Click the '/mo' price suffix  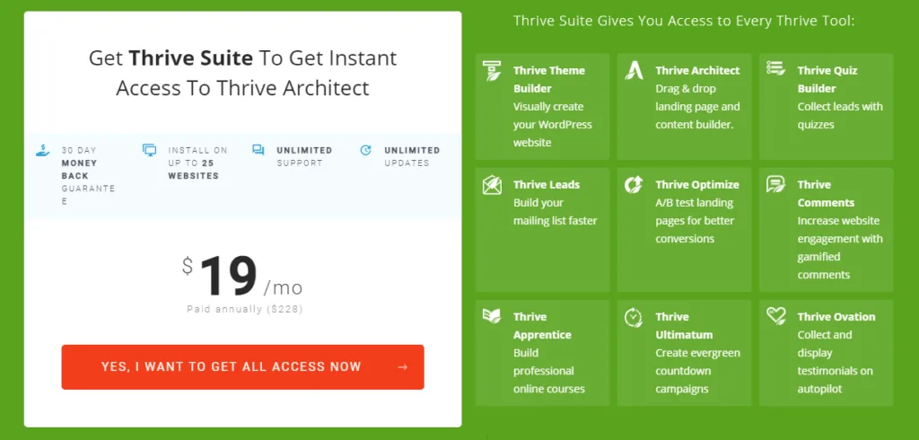[x=283, y=288]
